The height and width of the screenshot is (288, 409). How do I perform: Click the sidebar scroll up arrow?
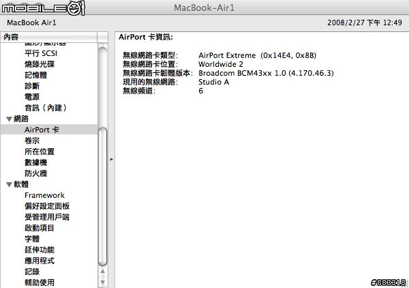102,272
